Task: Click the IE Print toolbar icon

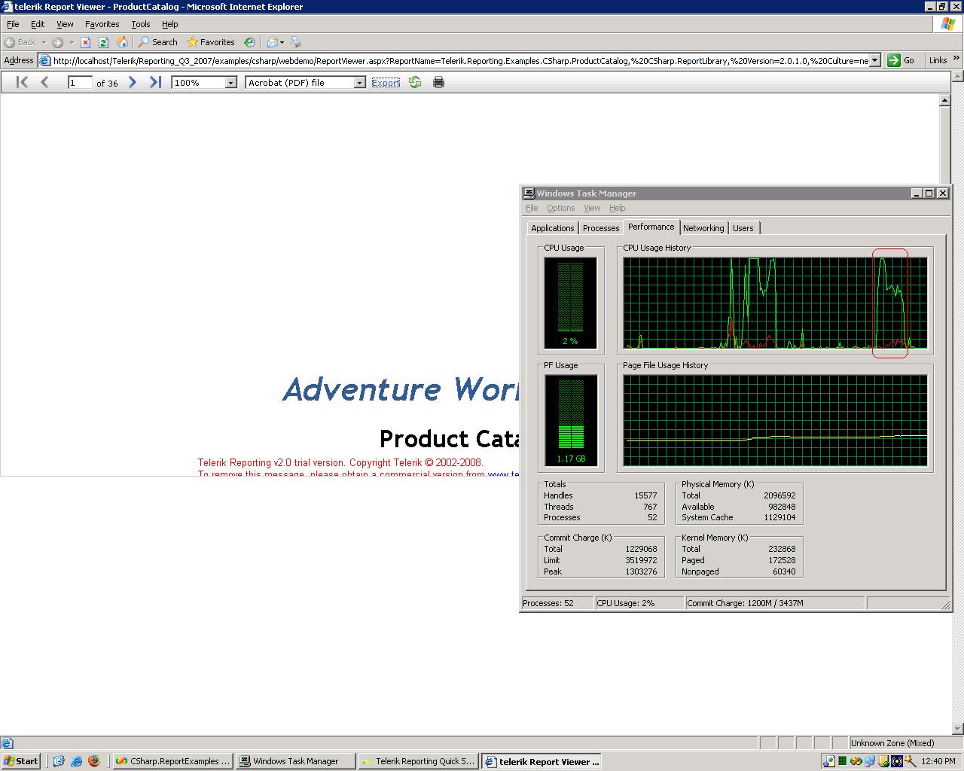Action: pos(295,42)
